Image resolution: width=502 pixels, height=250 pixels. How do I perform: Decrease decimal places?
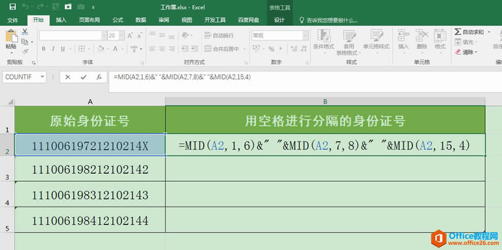(303, 49)
